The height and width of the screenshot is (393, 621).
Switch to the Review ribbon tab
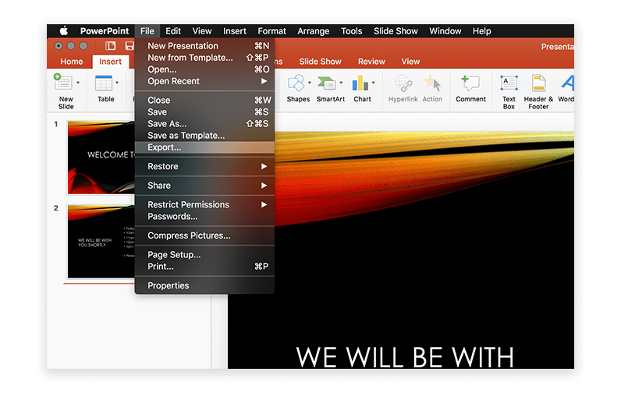click(x=371, y=62)
